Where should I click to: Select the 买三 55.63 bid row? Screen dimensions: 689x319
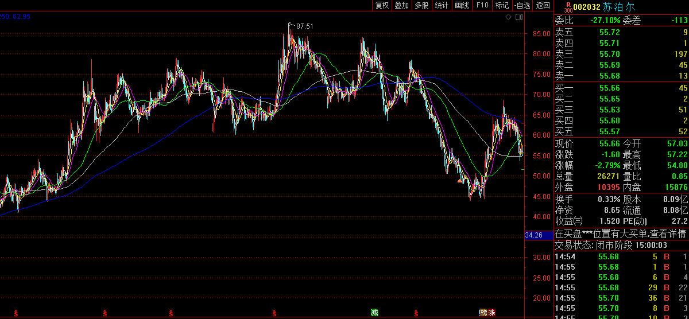[x=621, y=110]
